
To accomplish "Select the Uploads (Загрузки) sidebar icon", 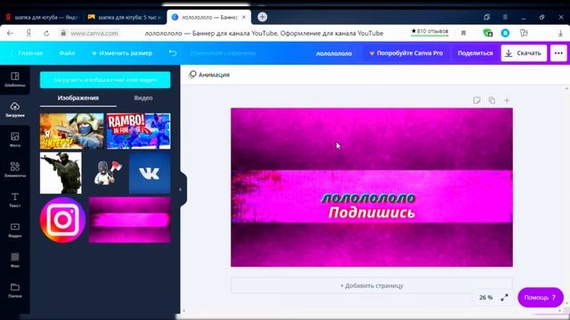I will [x=15, y=109].
